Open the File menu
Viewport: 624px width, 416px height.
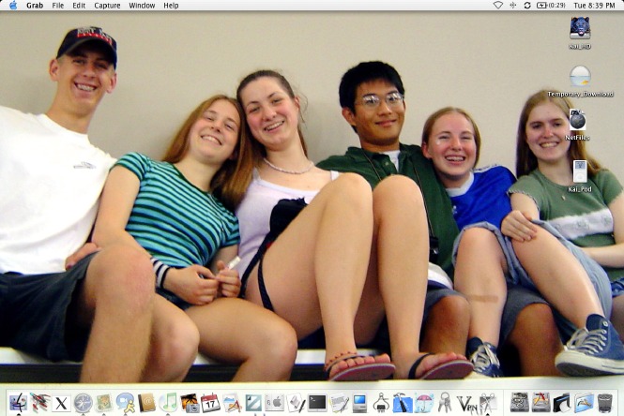(57, 6)
